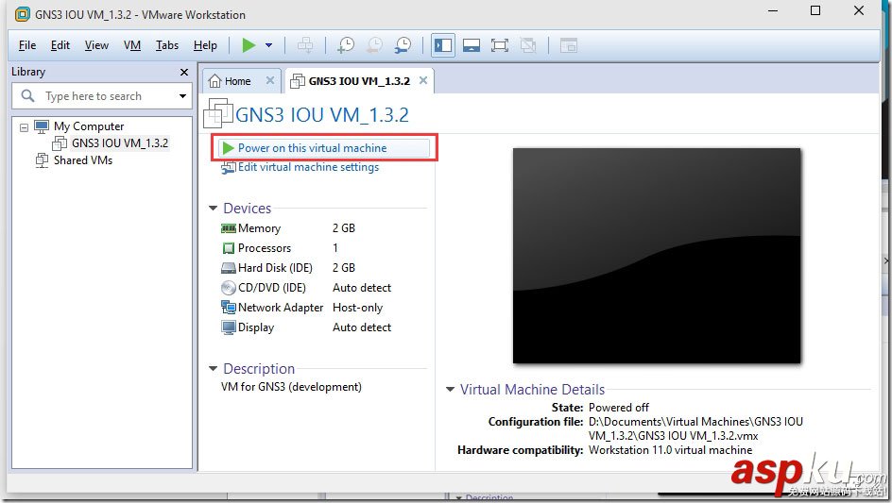Click the My Computer monitor icon
Screen dimensions: 892x503
(42, 126)
